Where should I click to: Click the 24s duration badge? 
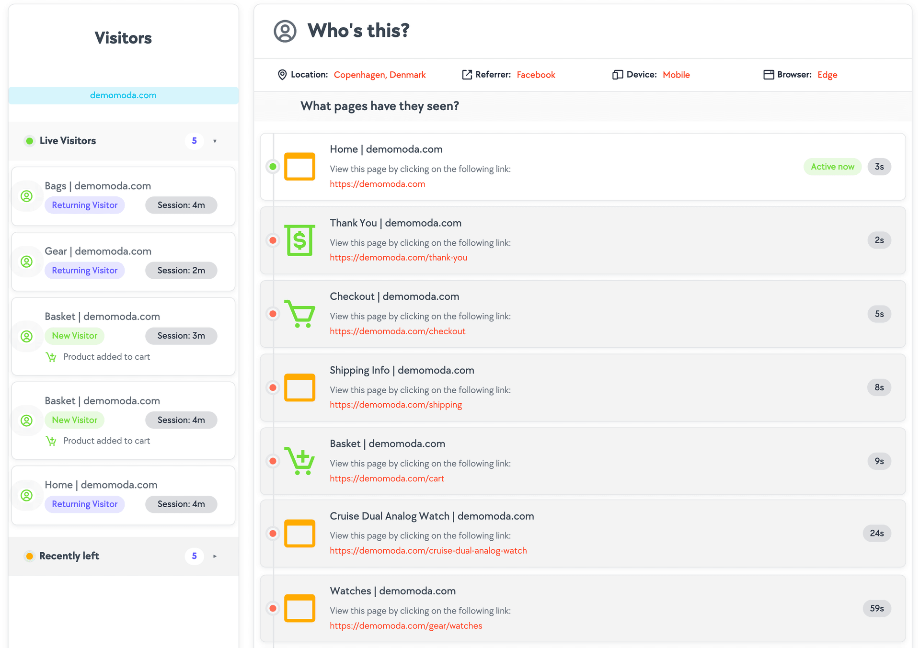pyautogui.click(x=877, y=533)
